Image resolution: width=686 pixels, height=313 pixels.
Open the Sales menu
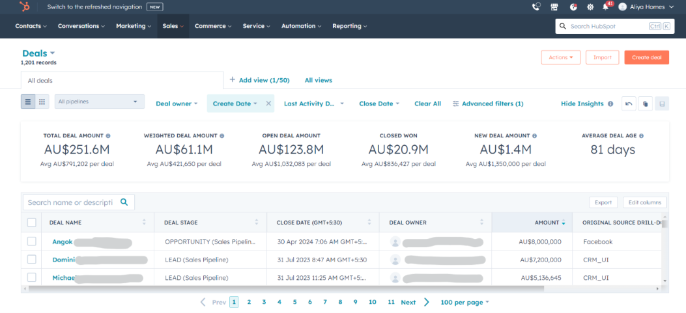[173, 26]
